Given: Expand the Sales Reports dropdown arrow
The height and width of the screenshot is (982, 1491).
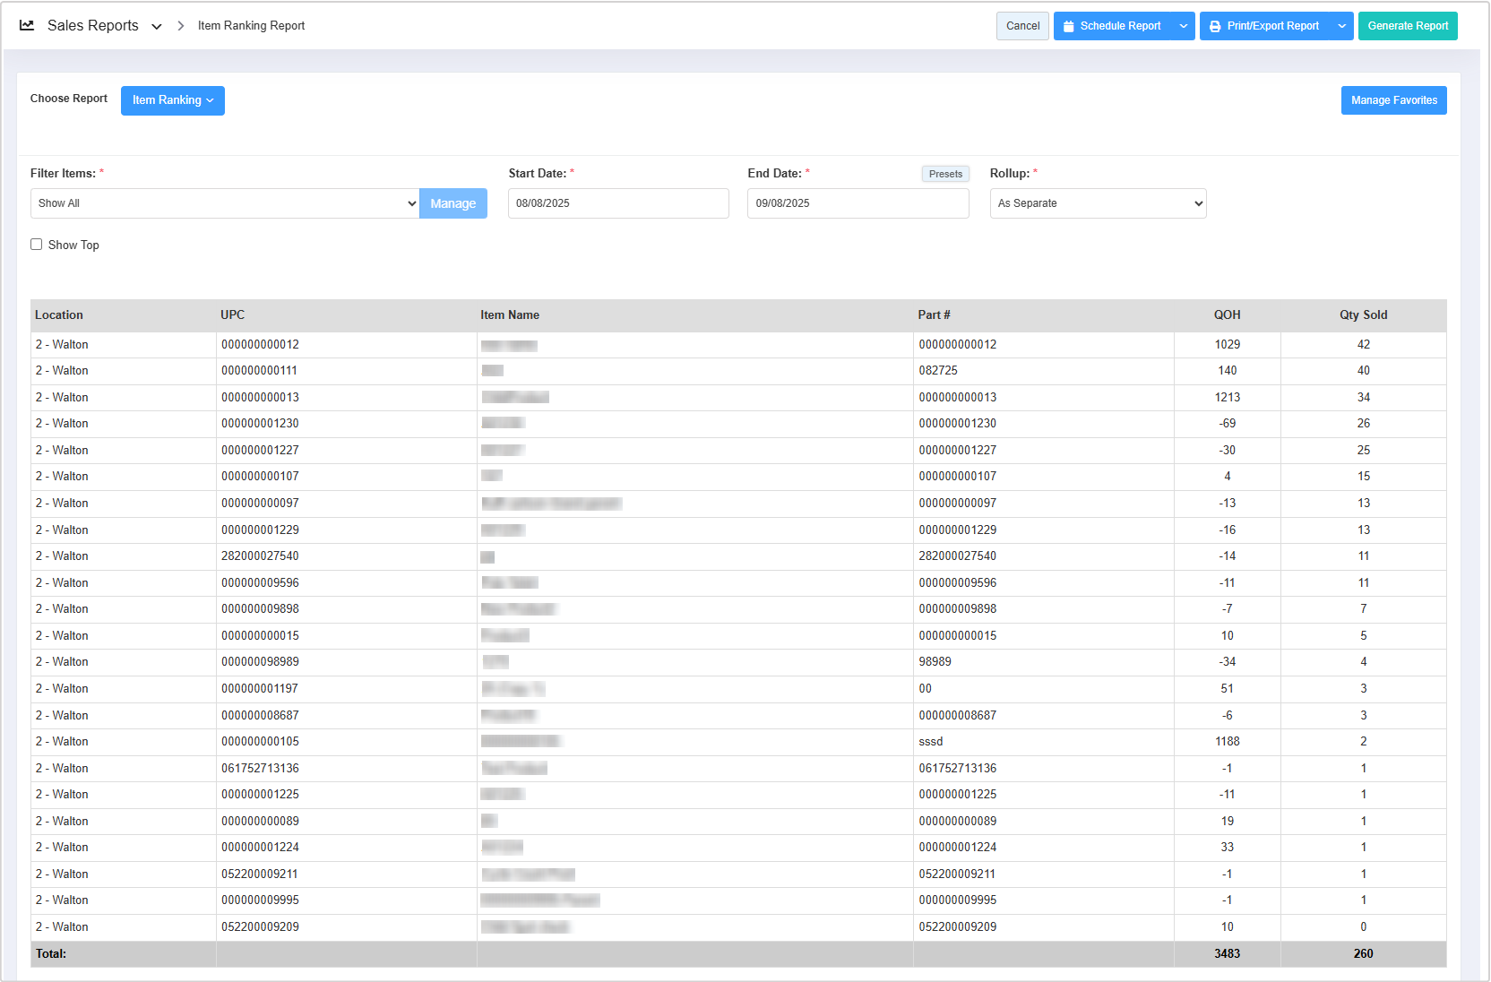Looking at the screenshot, I should (x=157, y=27).
